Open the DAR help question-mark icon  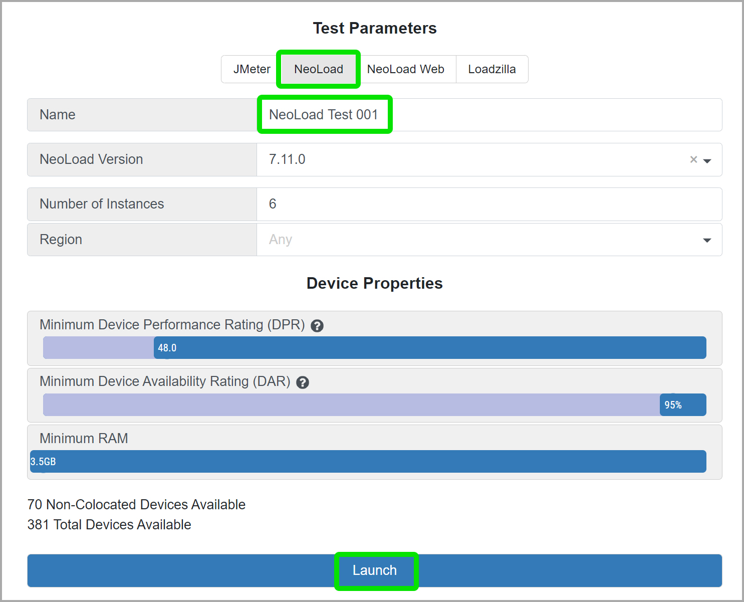[303, 382]
